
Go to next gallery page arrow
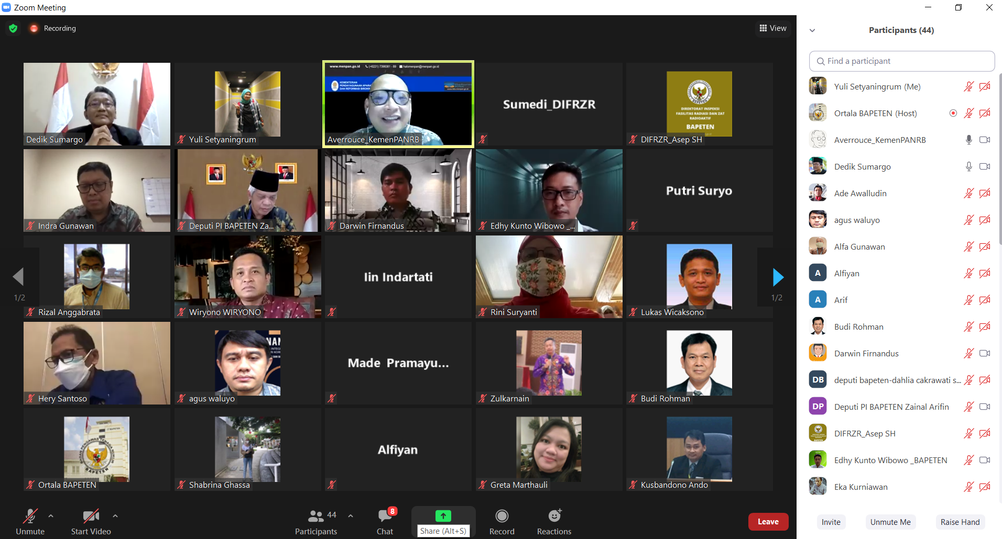(778, 277)
